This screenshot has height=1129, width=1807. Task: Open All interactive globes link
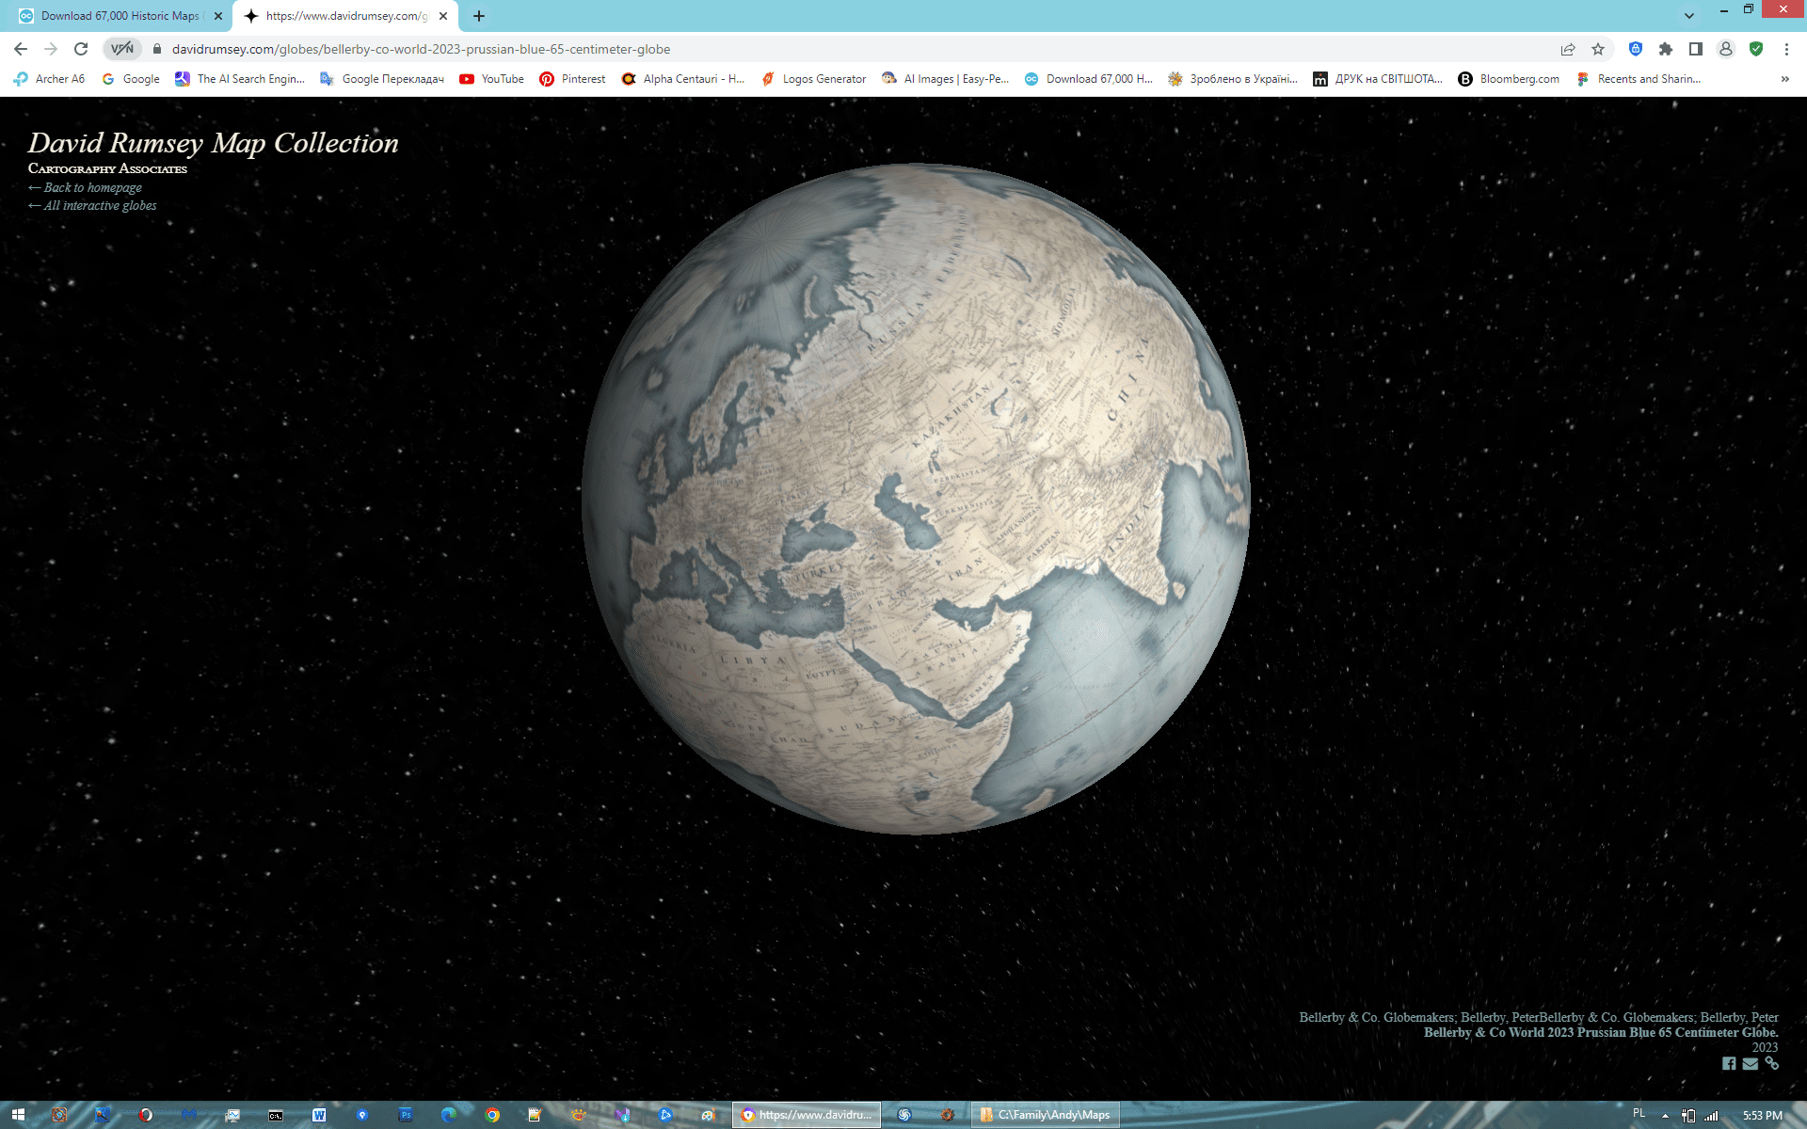(x=100, y=205)
